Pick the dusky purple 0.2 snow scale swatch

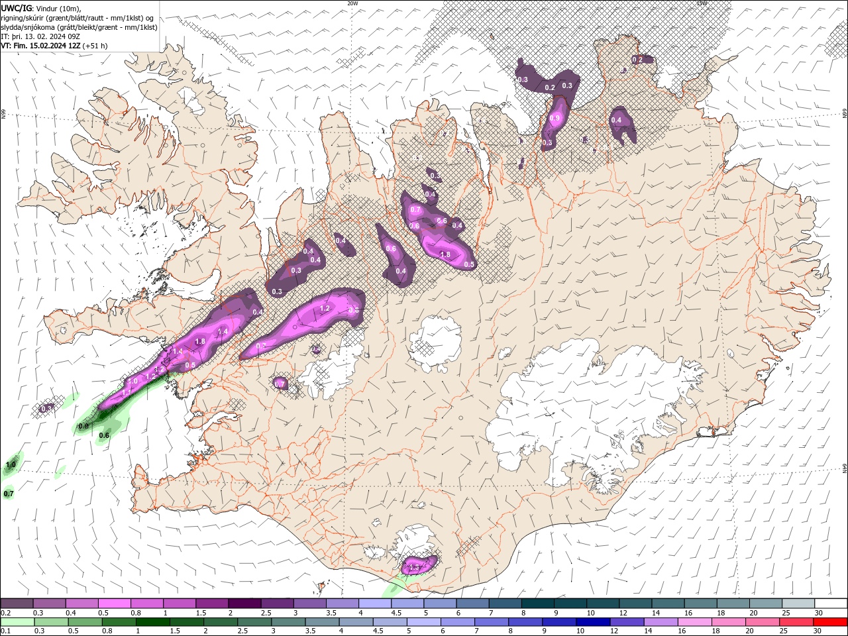[x=17, y=604]
